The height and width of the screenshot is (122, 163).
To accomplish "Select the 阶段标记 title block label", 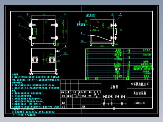I will click(108, 97).
